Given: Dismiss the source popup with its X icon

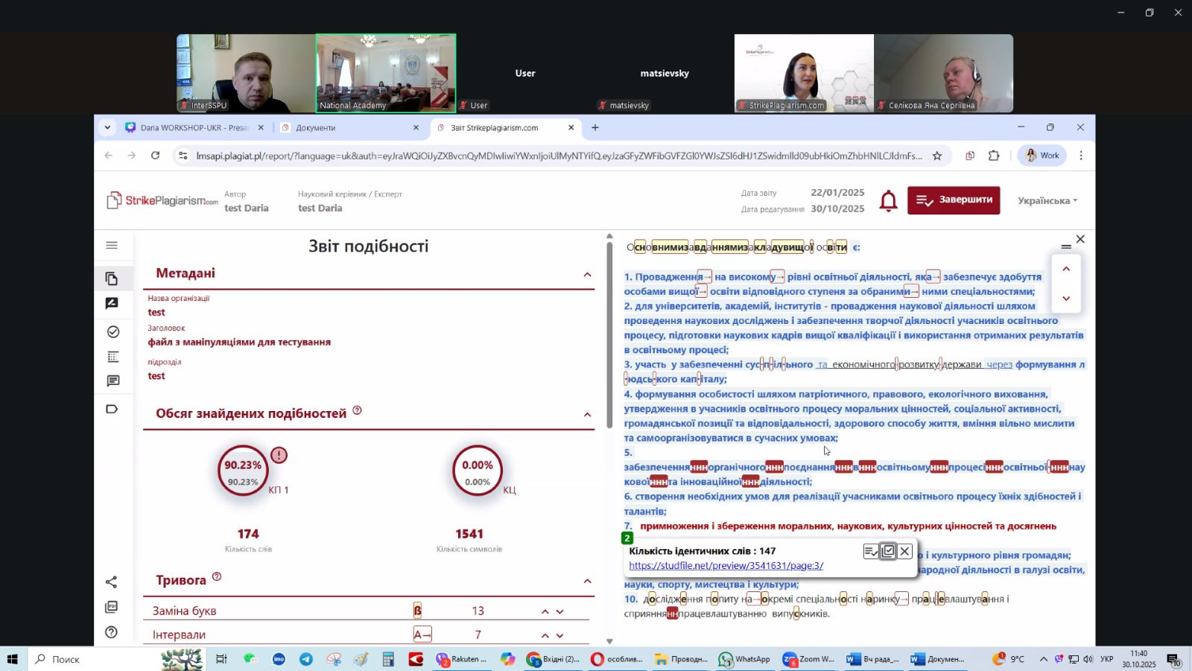Looking at the screenshot, I should pos(904,551).
